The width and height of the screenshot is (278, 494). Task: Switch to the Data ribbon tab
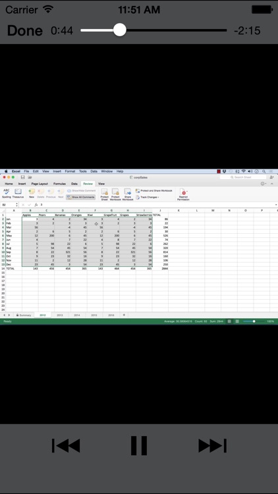point(74,184)
